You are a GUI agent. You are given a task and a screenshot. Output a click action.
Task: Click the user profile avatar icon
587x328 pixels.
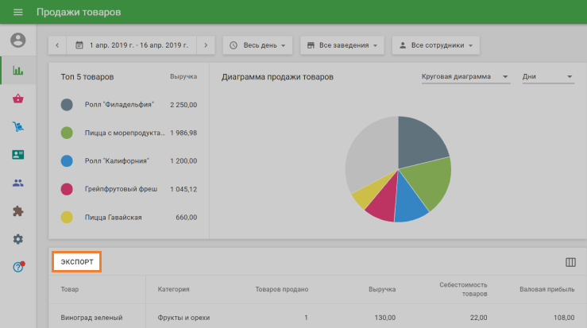[17, 41]
